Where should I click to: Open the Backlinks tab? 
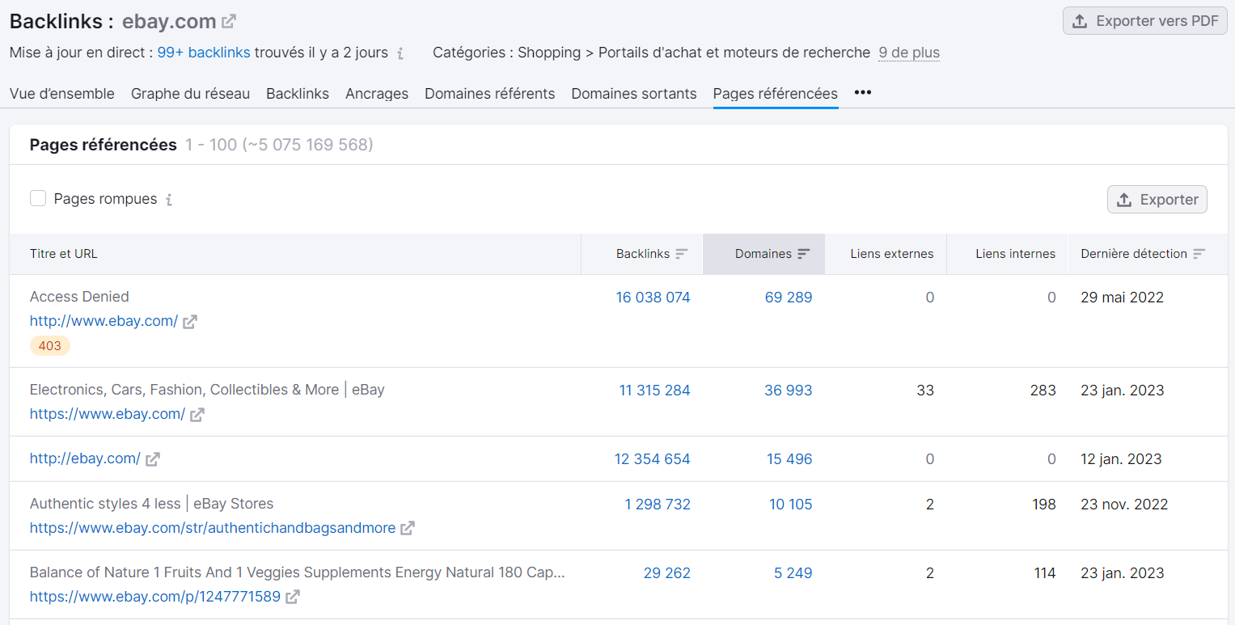pos(298,94)
